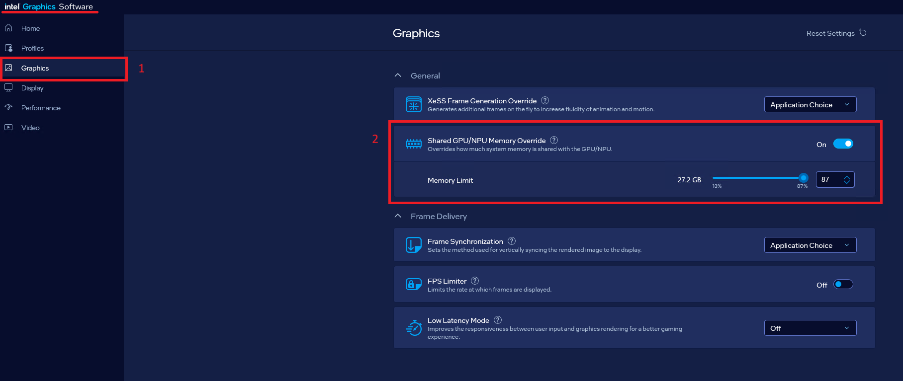Click the Profiles sidebar icon
The image size is (903, 381).
click(8, 48)
